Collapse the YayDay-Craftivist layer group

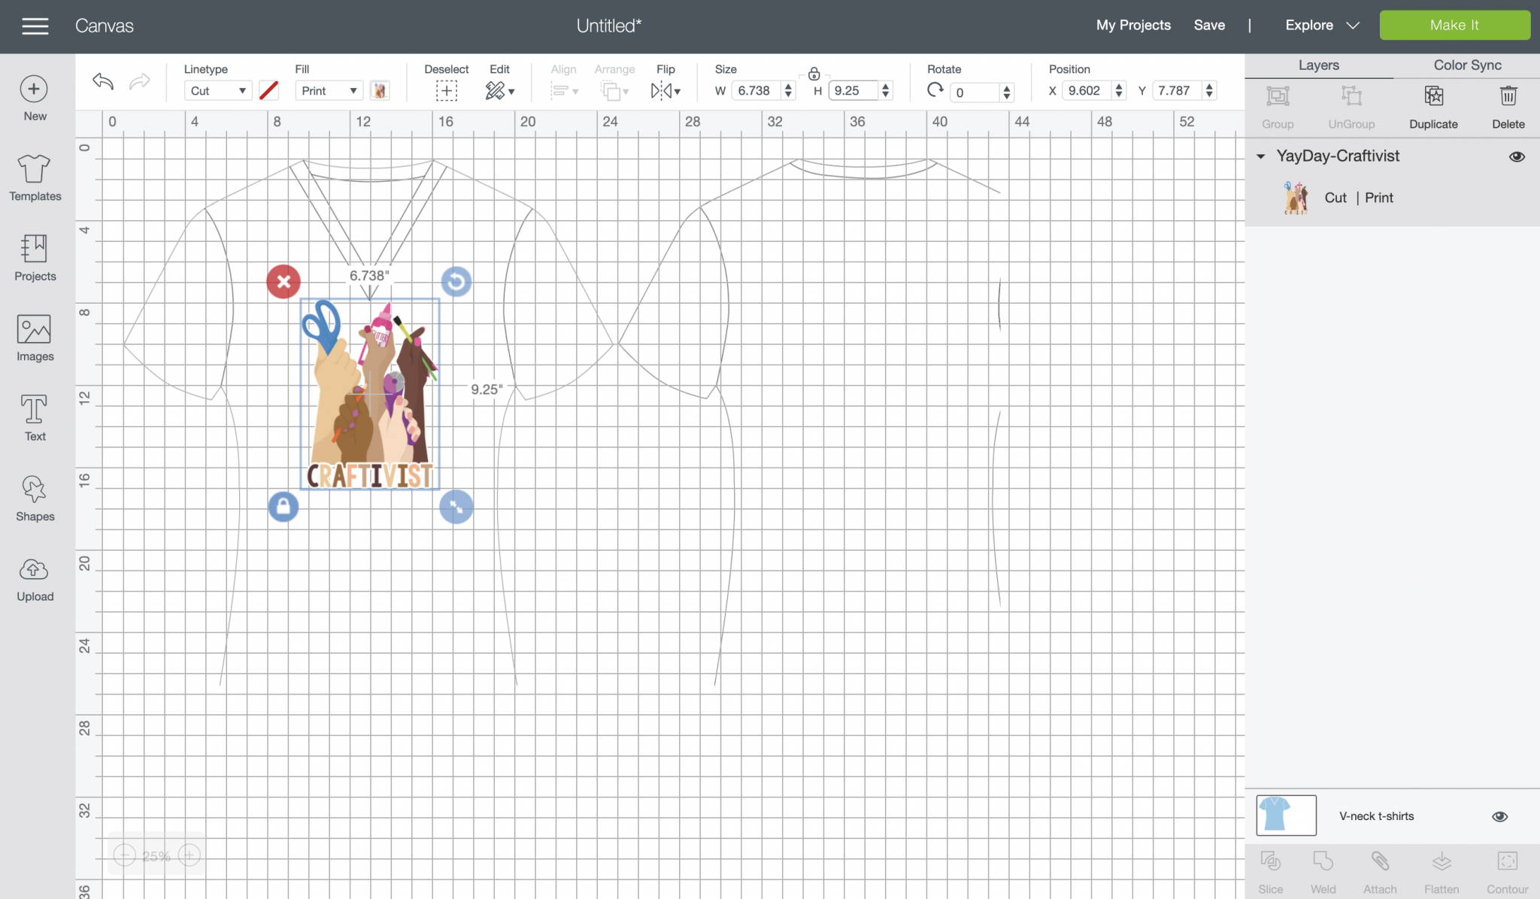click(1260, 156)
